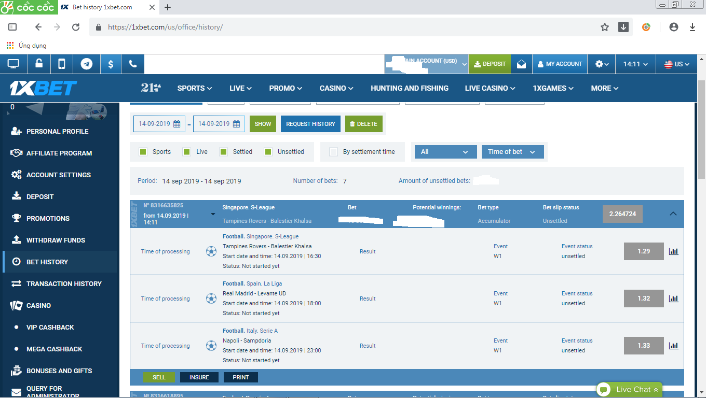Click the SHOW button
The width and height of the screenshot is (706, 398).
pyautogui.click(x=263, y=124)
